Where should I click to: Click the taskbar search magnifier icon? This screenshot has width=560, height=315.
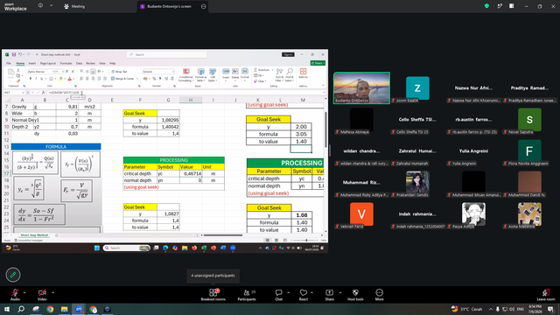point(21,309)
